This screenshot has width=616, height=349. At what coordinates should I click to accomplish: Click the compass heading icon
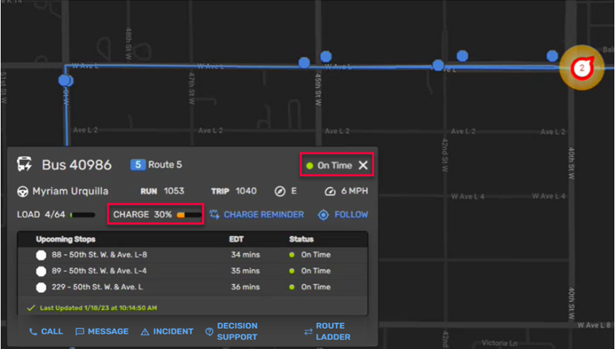pos(280,192)
